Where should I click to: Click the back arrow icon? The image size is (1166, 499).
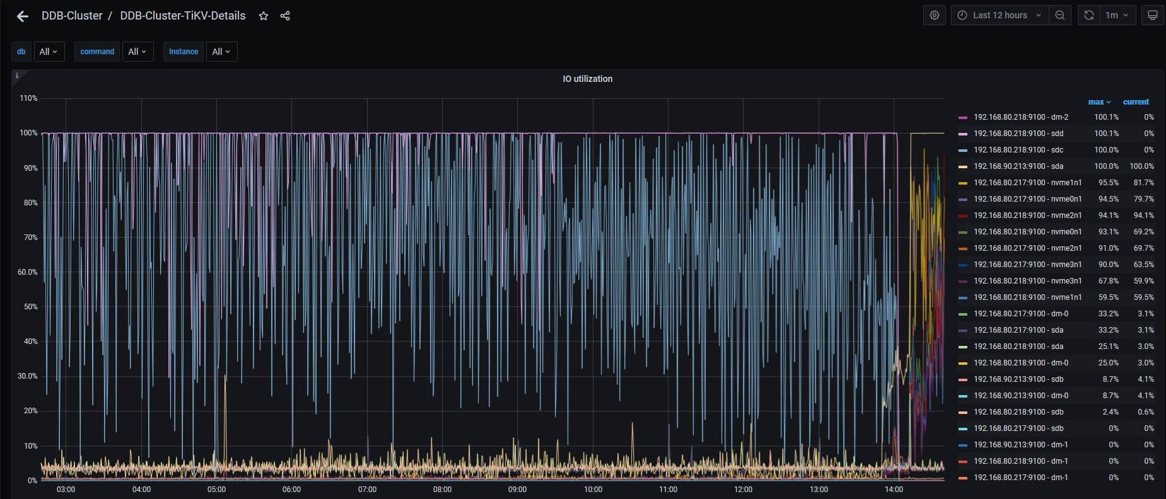click(x=23, y=16)
